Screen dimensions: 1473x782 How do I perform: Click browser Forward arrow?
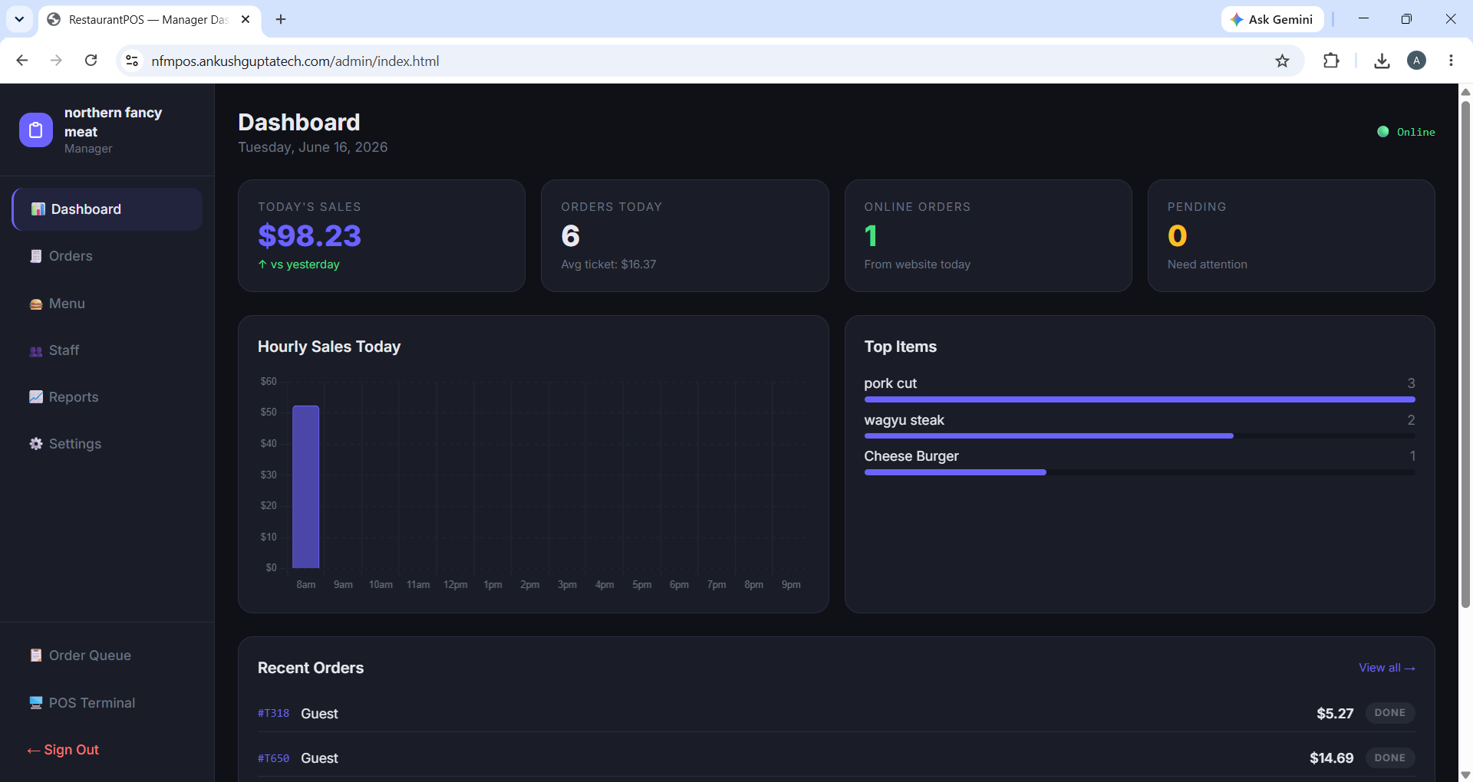[56, 61]
